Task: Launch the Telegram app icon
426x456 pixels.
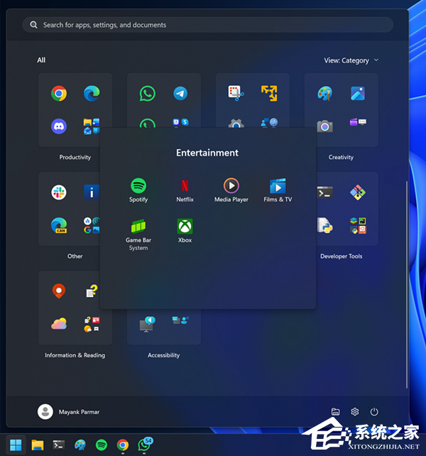Action: click(180, 93)
